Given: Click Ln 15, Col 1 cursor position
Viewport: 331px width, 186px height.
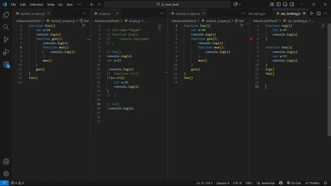Looking at the screenshot, I should click(204, 183).
